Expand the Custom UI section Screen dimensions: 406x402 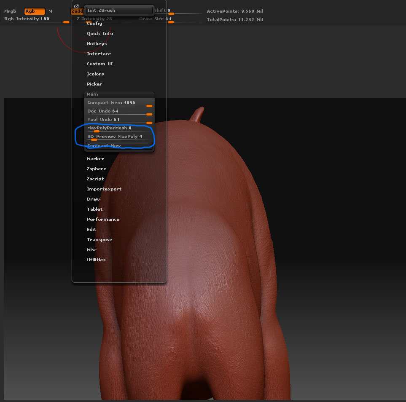99,64
